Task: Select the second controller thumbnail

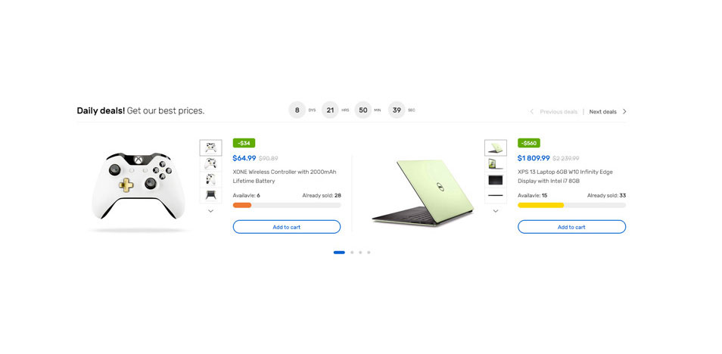Action: coord(210,163)
